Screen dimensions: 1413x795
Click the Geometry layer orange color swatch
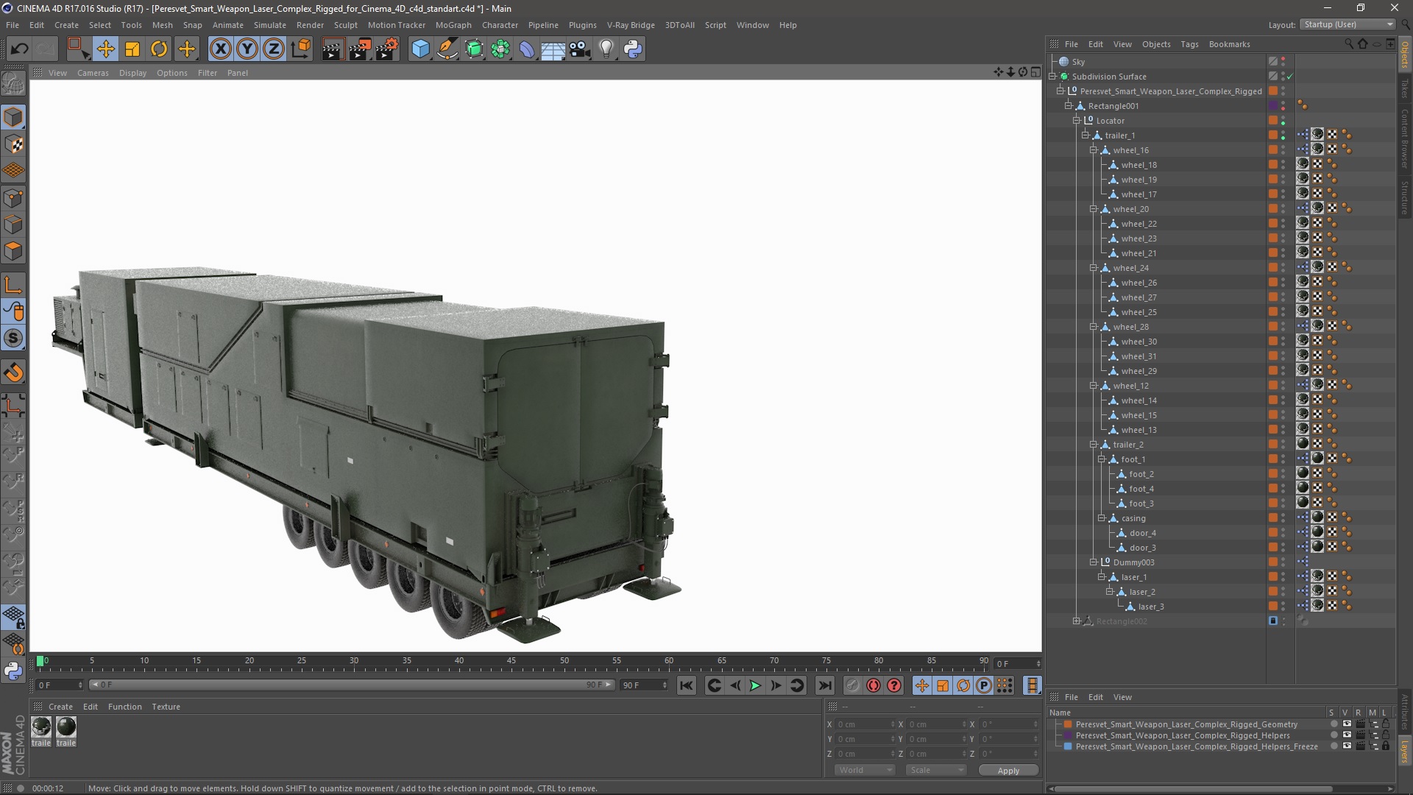1068,724
